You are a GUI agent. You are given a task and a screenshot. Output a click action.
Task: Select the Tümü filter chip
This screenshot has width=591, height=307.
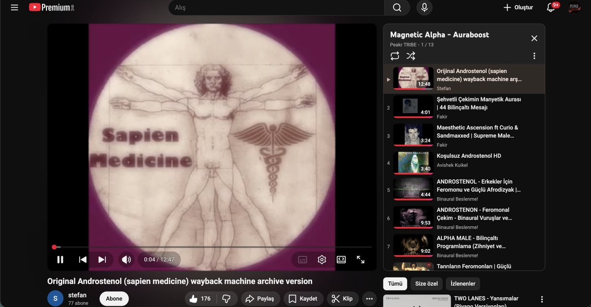(395, 284)
